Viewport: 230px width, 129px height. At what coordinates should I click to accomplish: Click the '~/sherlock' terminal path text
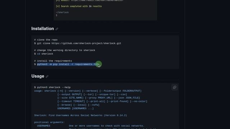coord(62,13)
